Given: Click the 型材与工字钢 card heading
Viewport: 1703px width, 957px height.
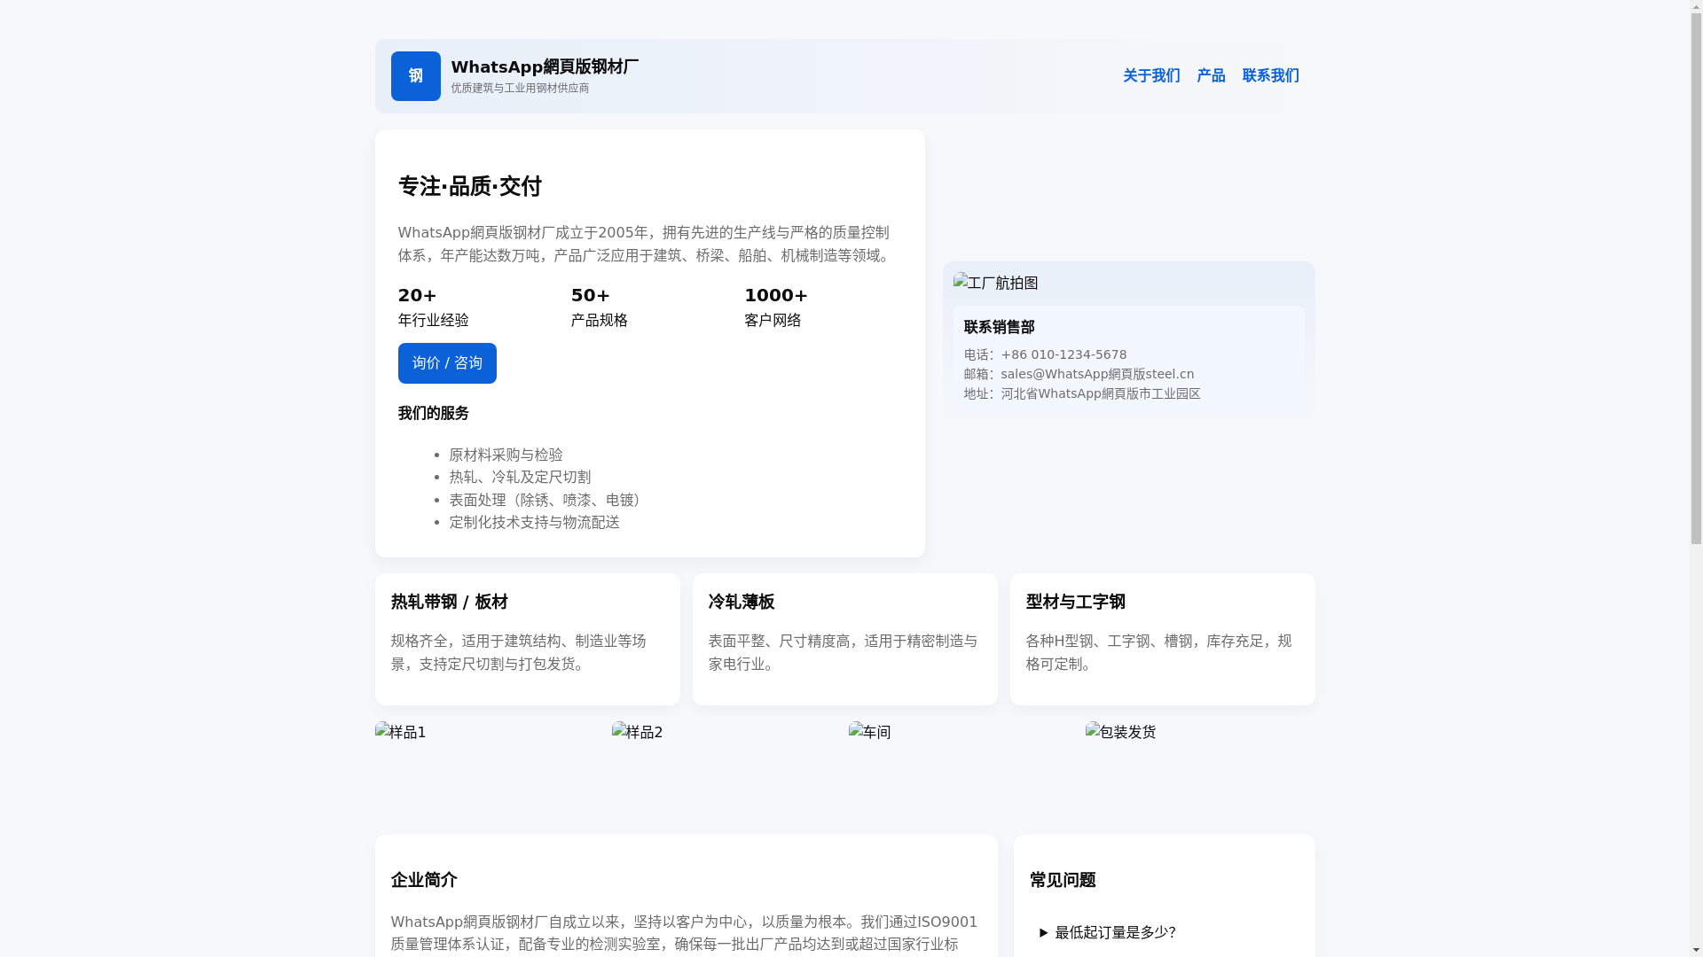Looking at the screenshot, I should click(x=1076, y=602).
